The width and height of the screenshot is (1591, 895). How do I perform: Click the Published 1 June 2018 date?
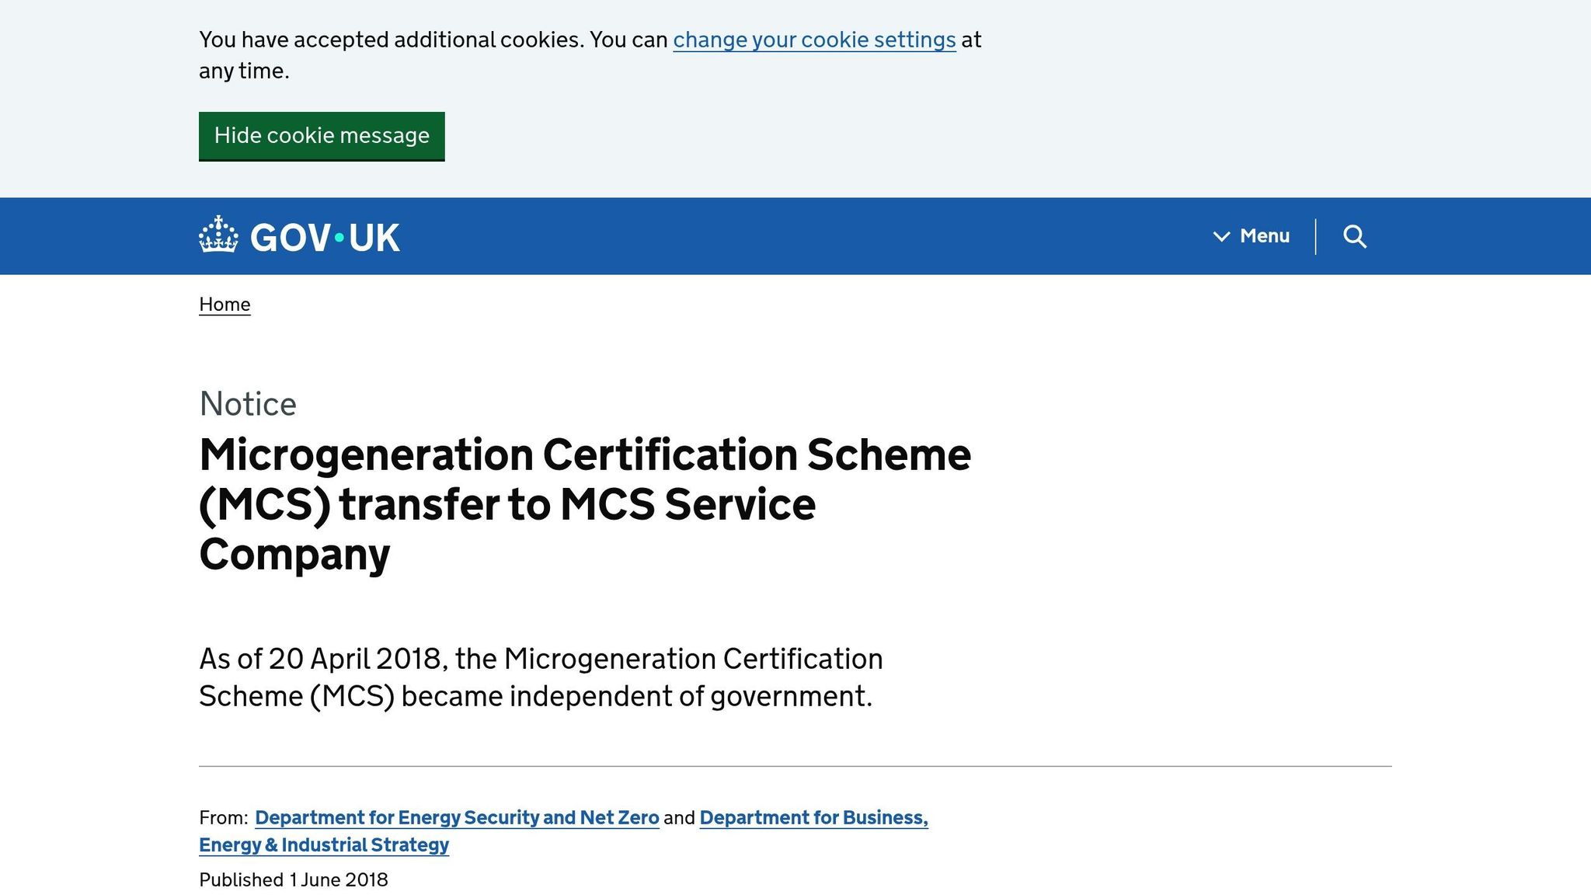[x=294, y=880]
